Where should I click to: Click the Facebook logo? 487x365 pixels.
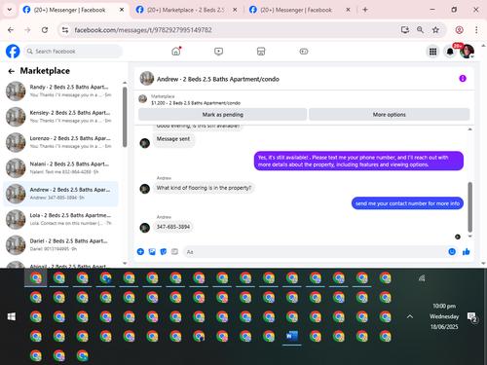pos(13,52)
